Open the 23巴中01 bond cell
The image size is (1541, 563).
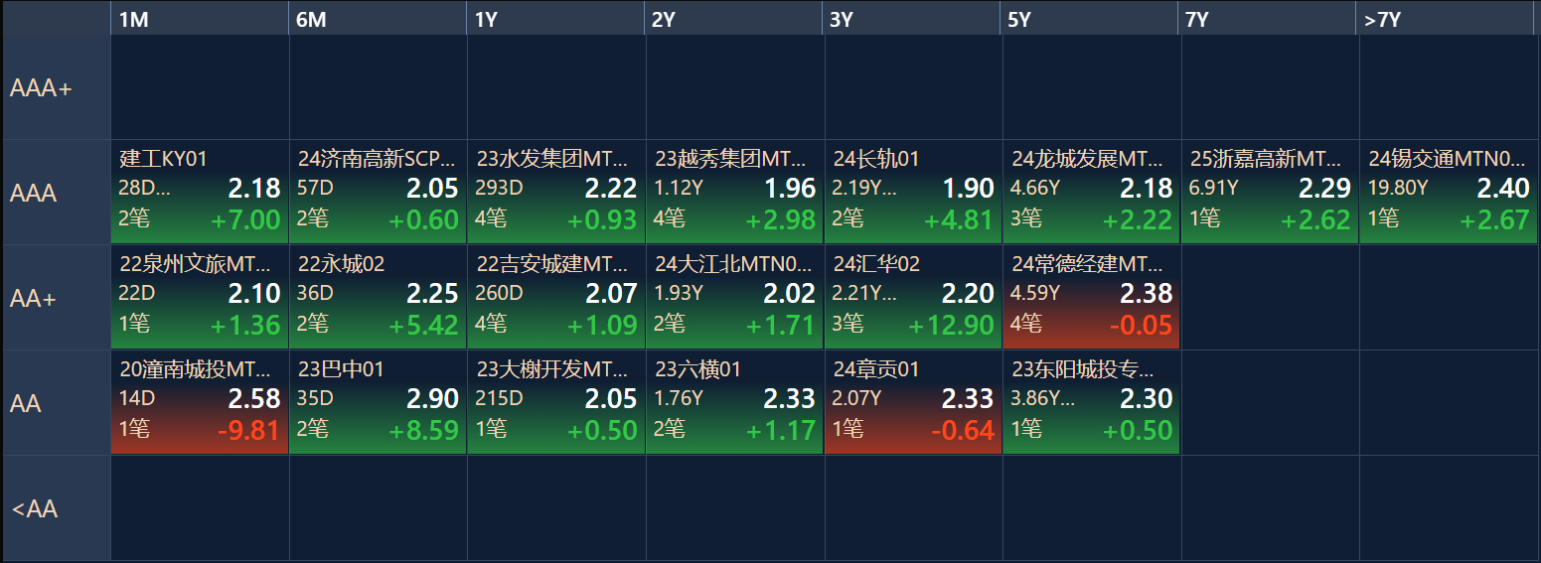click(378, 402)
